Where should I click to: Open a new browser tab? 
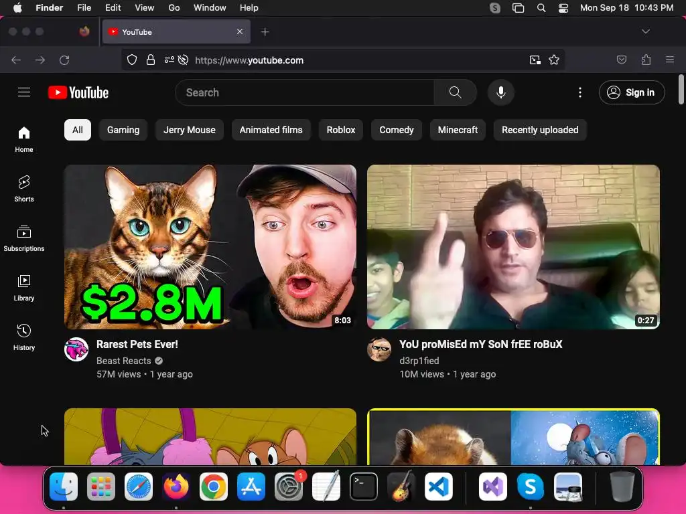point(265,32)
